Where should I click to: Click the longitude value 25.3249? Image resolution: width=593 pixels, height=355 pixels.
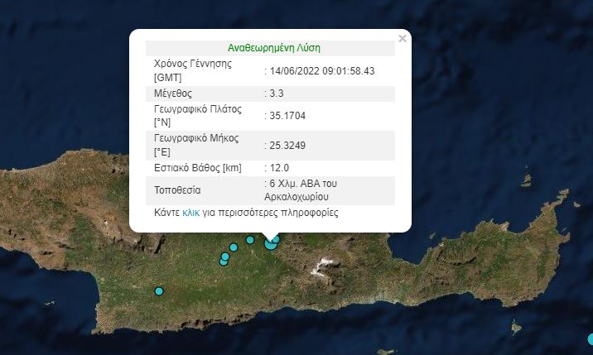[287, 145]
